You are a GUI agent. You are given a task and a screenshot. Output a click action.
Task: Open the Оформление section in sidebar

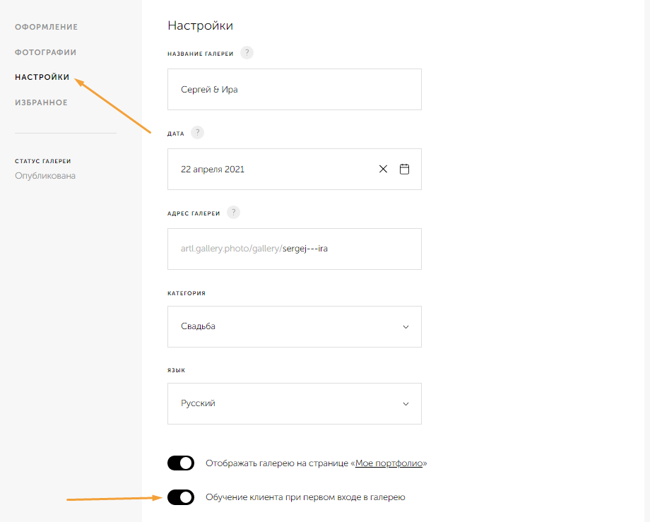pos(47,27)
